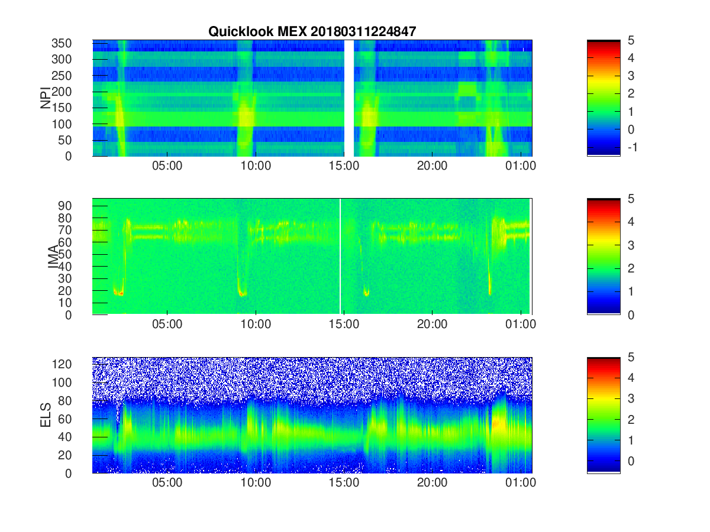Select the NPI y-axis label

(45, 98)
